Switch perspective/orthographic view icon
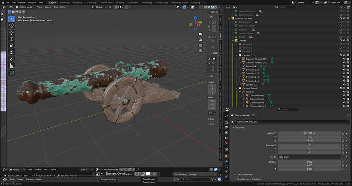 pyautogui.click(x=200, y=51)
